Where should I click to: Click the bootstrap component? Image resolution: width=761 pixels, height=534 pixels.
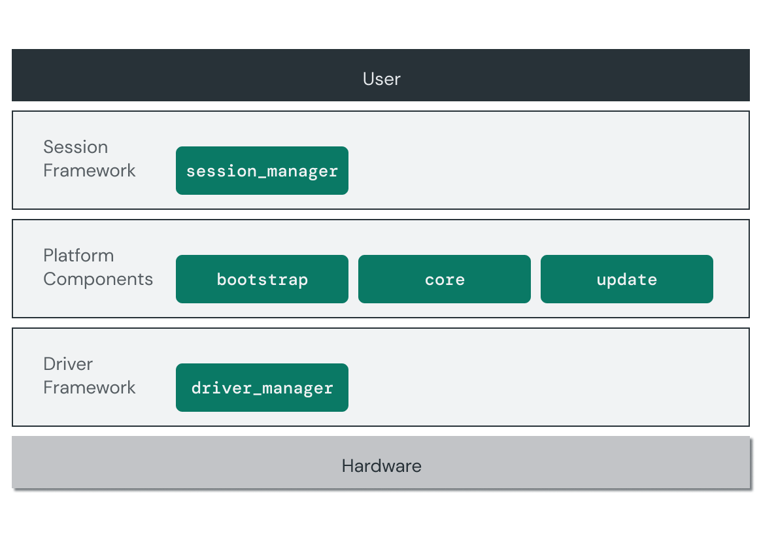tap(262, 279)
